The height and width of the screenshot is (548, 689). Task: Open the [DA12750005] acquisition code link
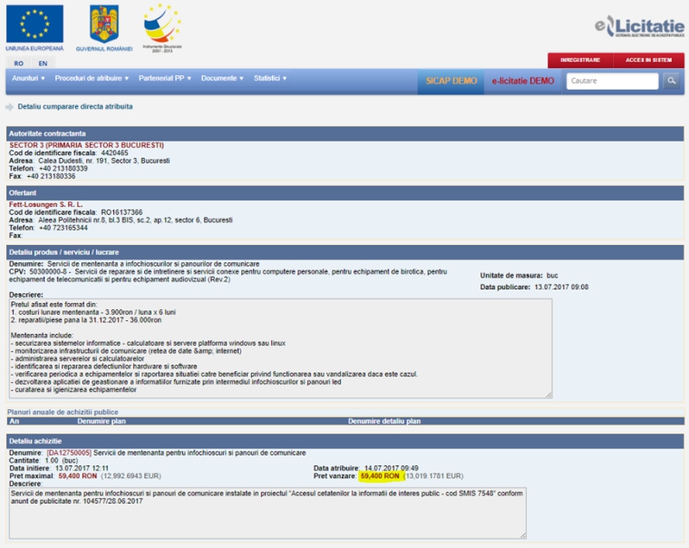[69, 453]
